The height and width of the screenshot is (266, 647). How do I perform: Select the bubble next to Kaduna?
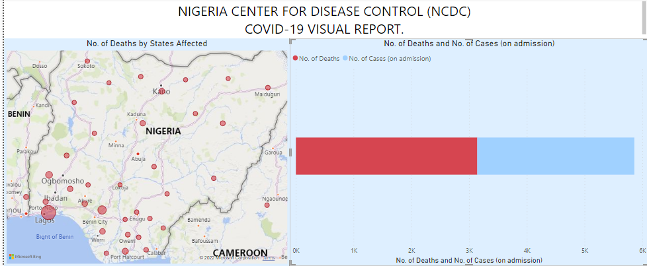[x=142, y=123]
